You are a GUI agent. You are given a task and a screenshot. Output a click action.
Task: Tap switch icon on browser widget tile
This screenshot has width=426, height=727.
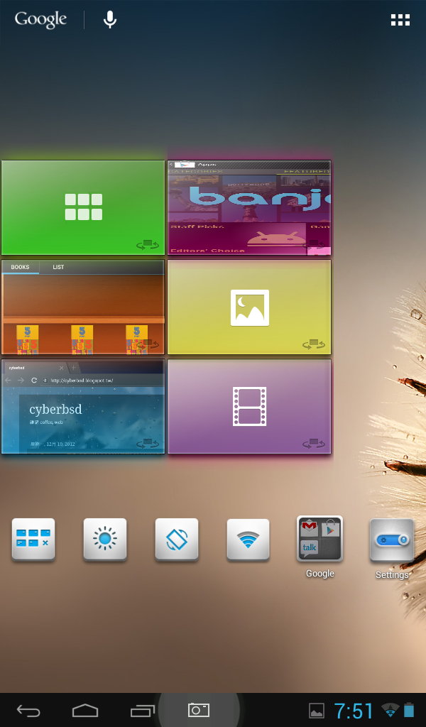pyautogui.click(x=148, y=444)
